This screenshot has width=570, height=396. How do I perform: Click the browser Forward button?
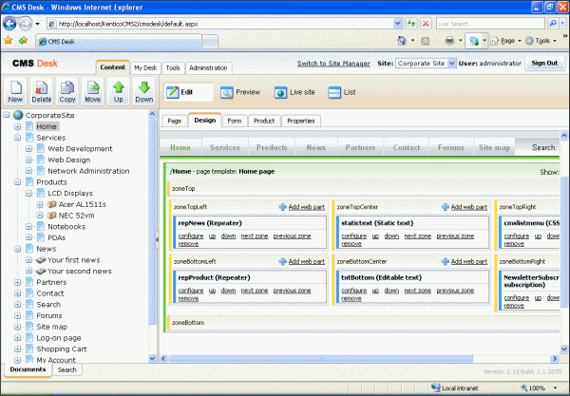click(25, 24)
